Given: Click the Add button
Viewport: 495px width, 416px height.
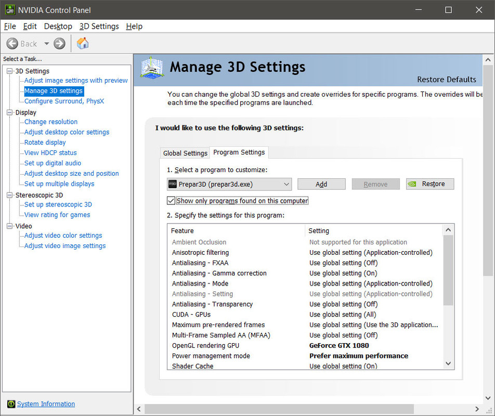Looking at the screenshot, I should [321, 184].
